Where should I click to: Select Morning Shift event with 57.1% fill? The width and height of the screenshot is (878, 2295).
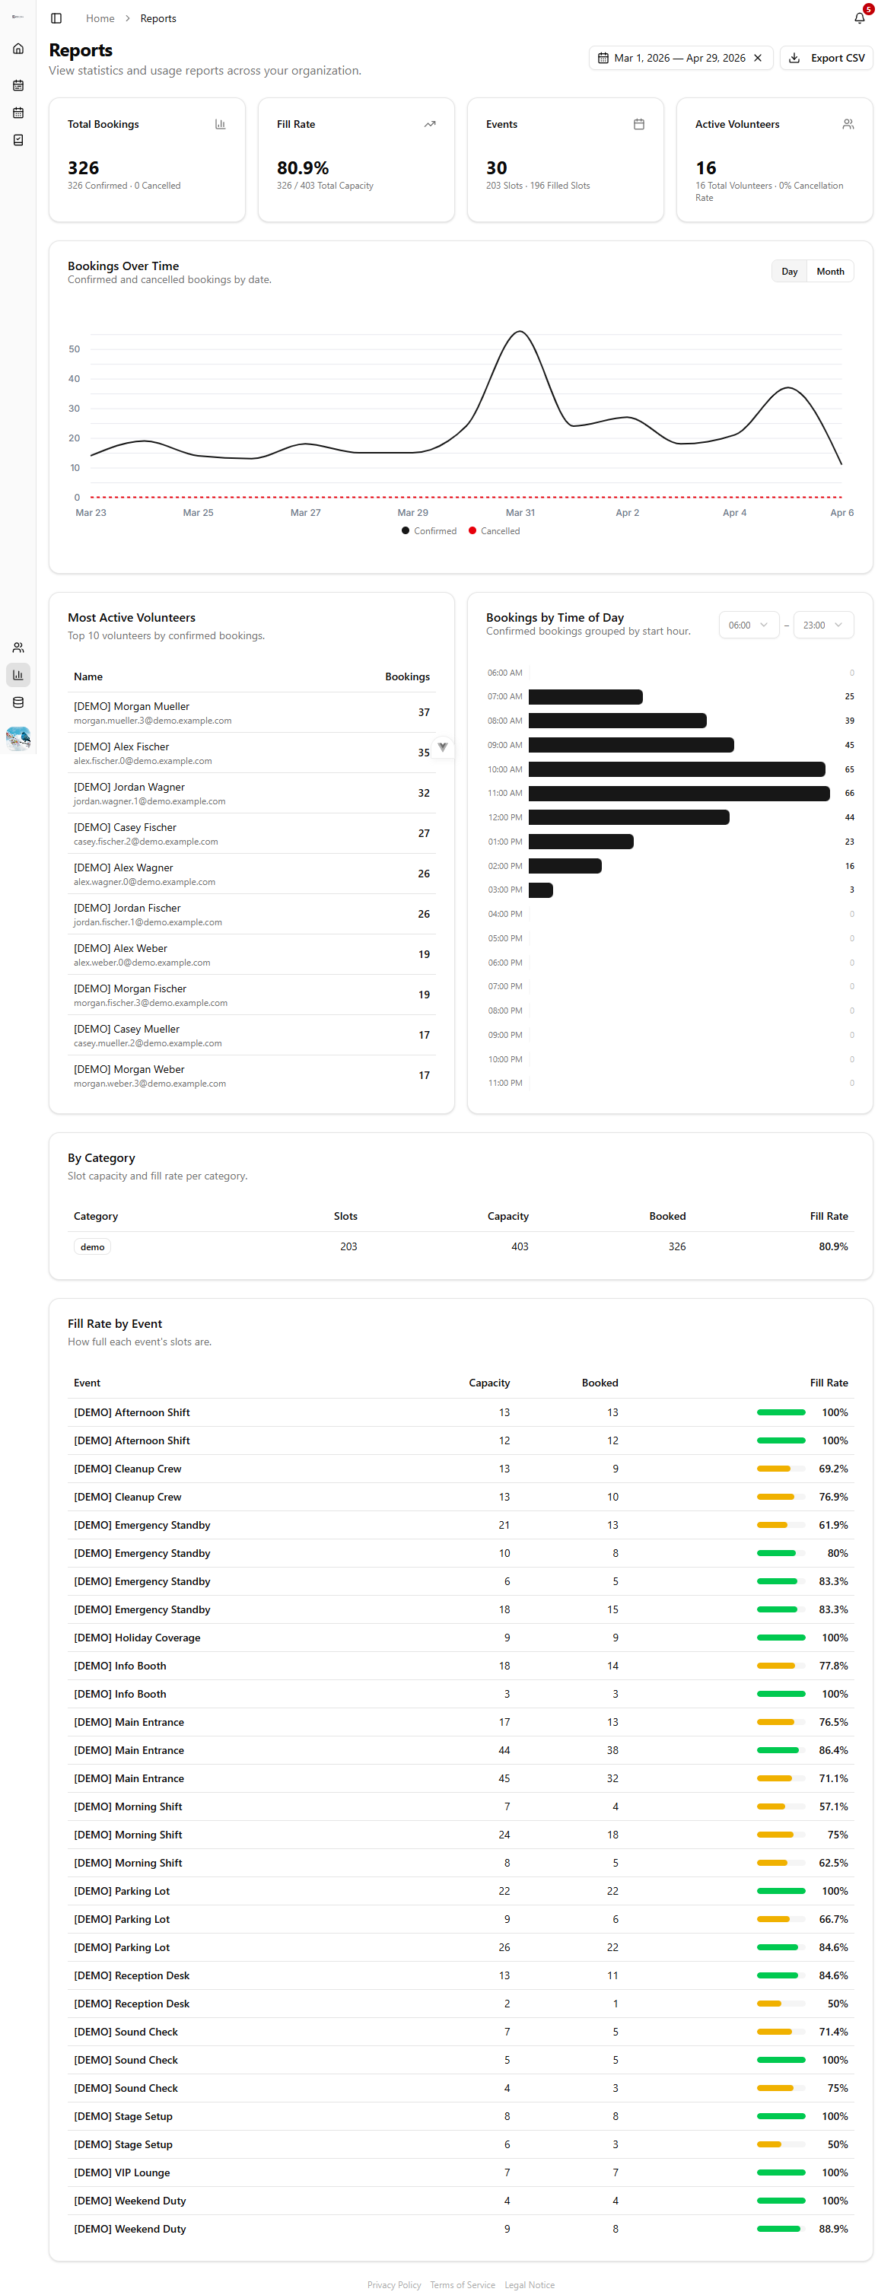460,1806
